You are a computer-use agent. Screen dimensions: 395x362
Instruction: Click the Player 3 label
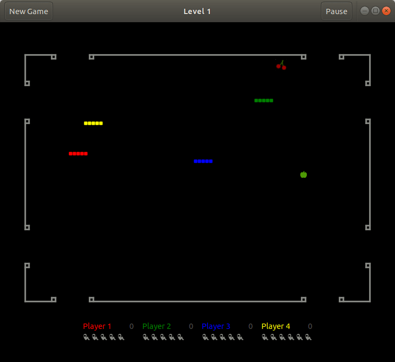(x=216, y=326)
